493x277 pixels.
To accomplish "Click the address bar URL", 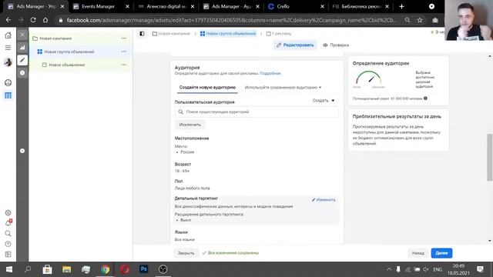I will [231, 20].
